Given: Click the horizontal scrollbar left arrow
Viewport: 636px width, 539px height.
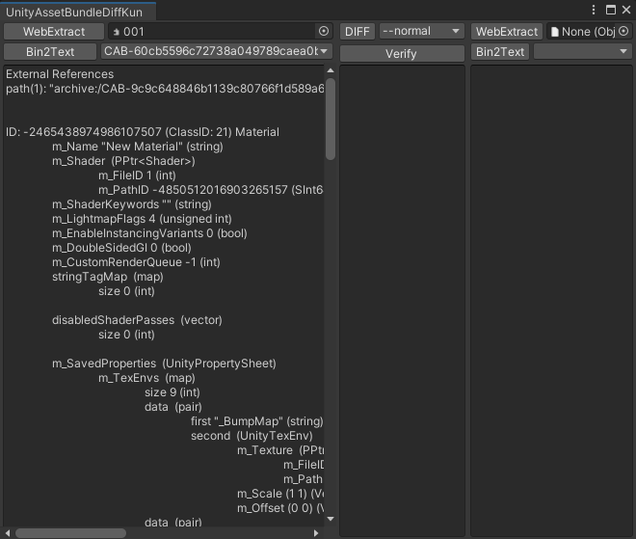Looking at the screenshot, I should (x=8, y=533).
